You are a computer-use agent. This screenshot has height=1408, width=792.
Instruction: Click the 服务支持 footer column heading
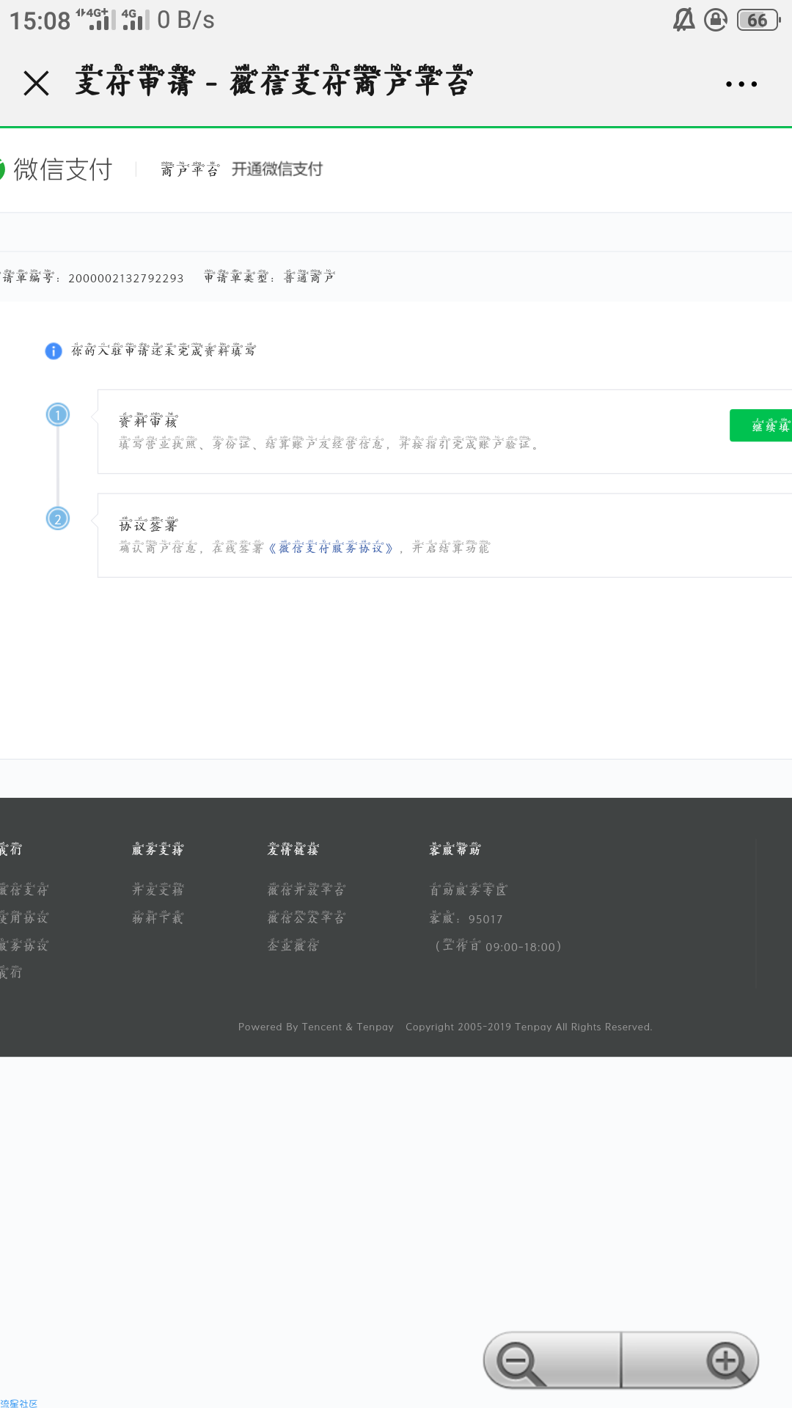158,849
